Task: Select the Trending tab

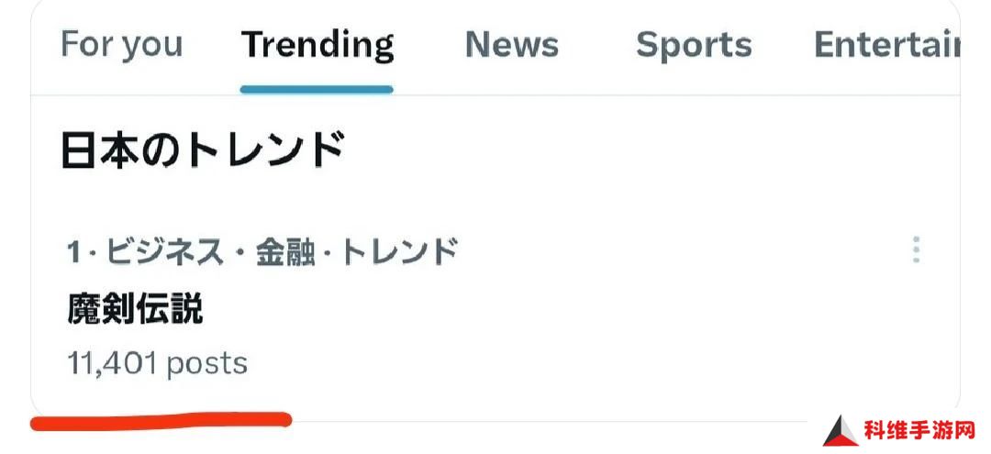Action: (x=317, y=46)
